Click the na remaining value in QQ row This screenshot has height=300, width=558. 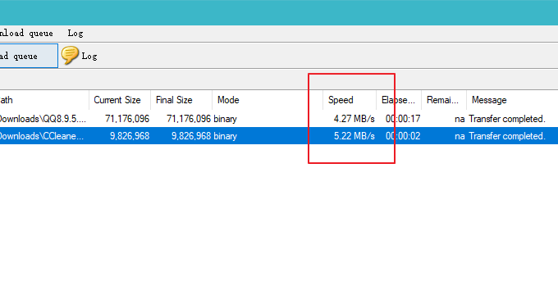pos(460,120)
